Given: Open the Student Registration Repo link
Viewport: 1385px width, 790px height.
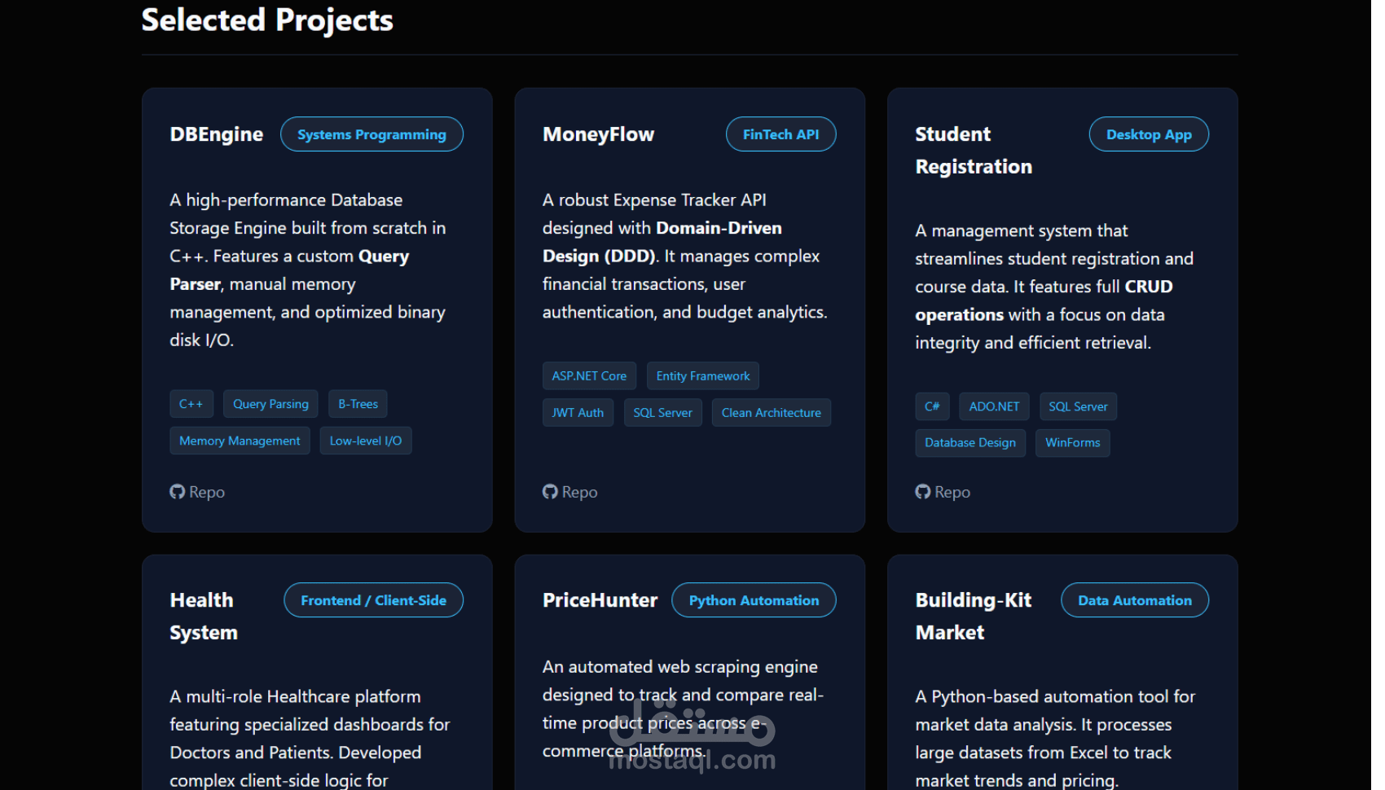Looking at the screenshot, I should point(952,492).
